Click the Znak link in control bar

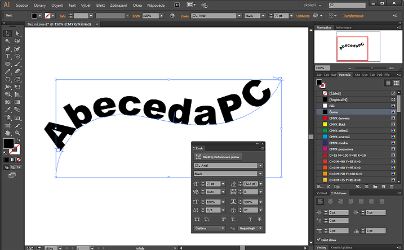pyautogui.click(x=185, y=16)
